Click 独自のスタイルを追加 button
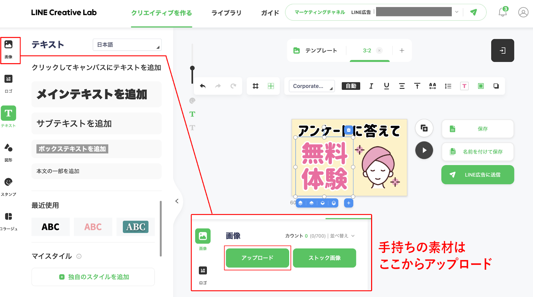The height and width of the screenshot is (297, 533). [x=93, y=277]
